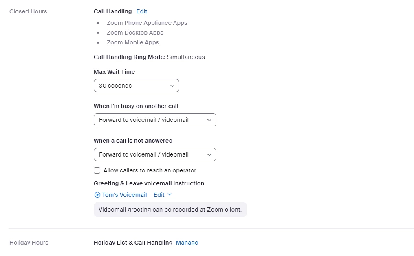Open the Tom's Voicemail link
This screenshot has width=414, height=256.
click(x=124, y=195)
